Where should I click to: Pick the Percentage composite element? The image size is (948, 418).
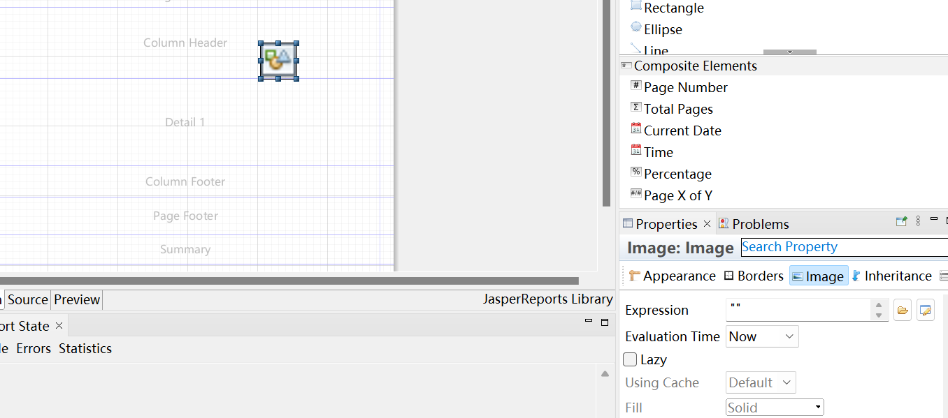point(671,174)
